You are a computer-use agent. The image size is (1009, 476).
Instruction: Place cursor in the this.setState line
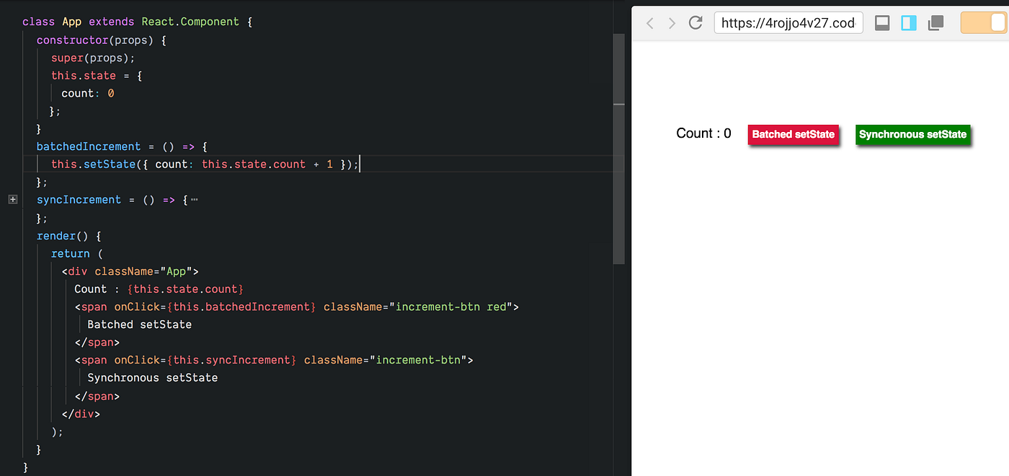tap(205, 164)
